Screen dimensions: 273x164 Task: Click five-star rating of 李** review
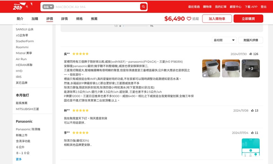click(x=80, y=133)
